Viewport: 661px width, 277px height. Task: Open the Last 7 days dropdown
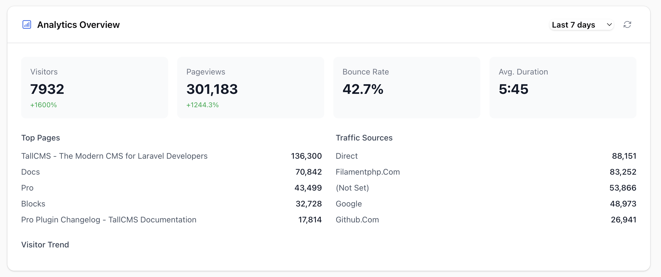pyautogui.click(x=582, y=25)
